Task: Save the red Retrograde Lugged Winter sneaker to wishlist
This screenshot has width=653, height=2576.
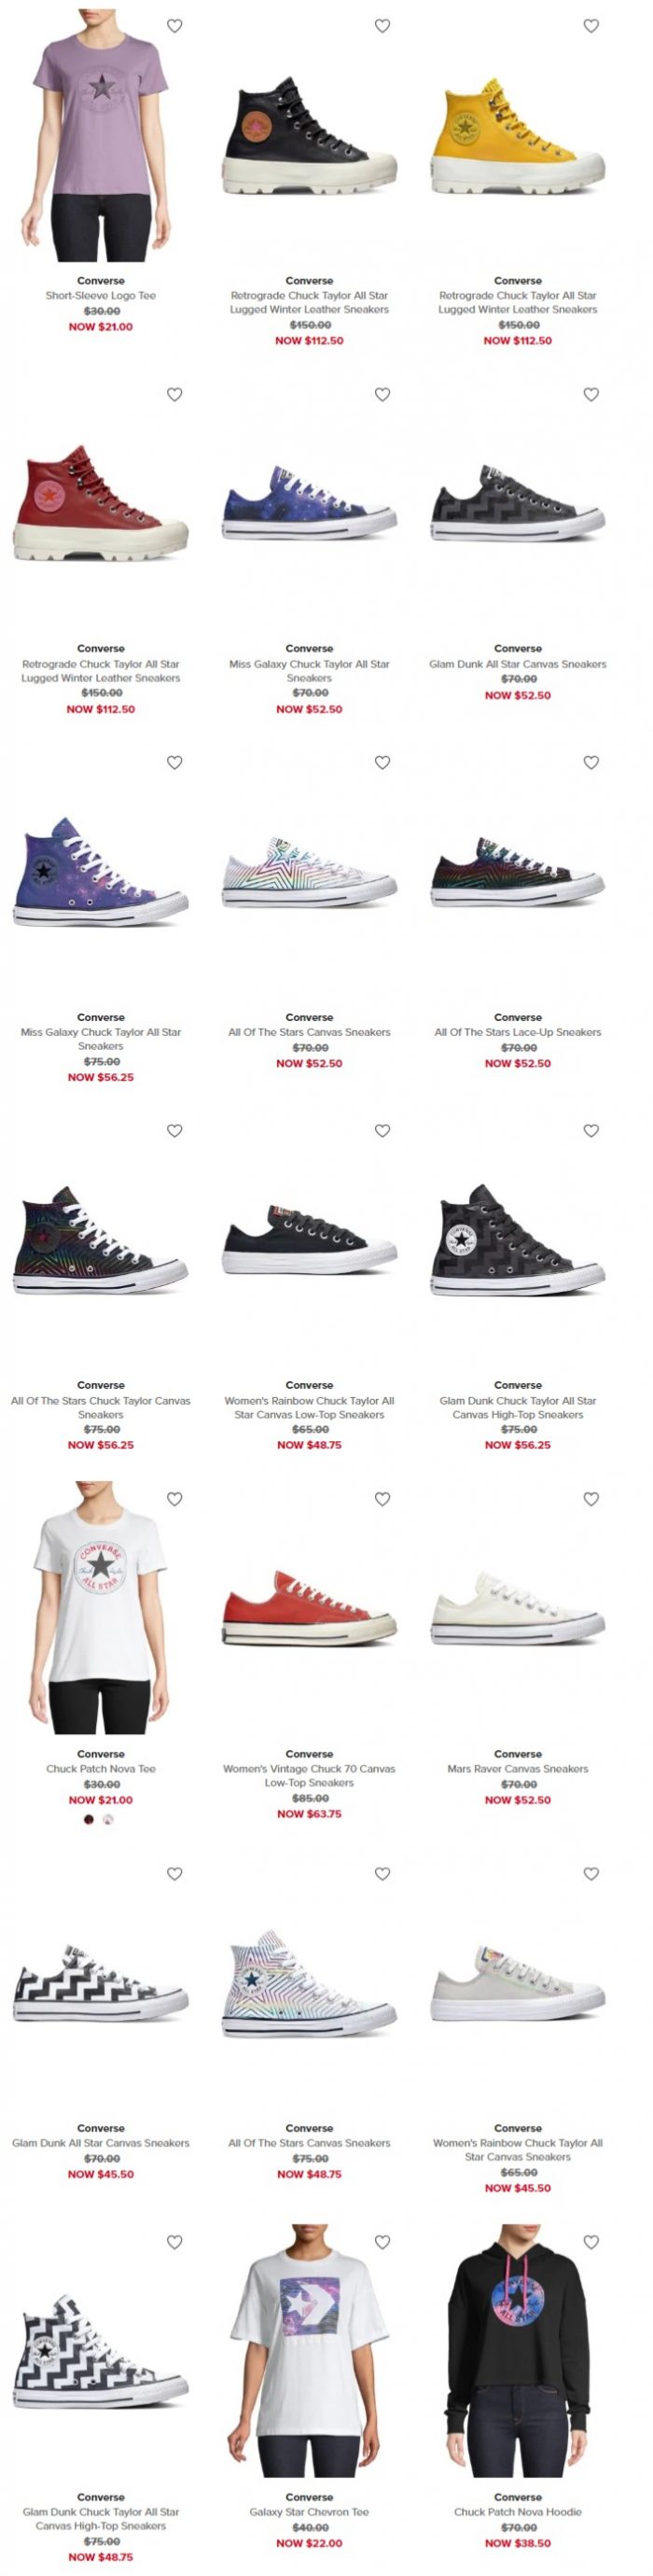Action: tap(175, 394)
